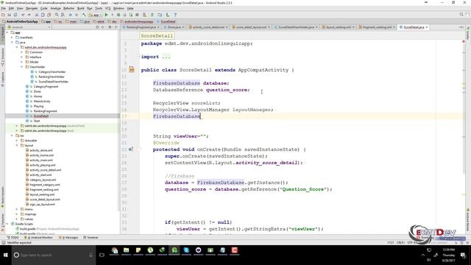Viewport: 471px width, 265px height.
Task: Click AndroidOnlineQuizApp breadcrumb in navigation bar
Action: (20, 21)
